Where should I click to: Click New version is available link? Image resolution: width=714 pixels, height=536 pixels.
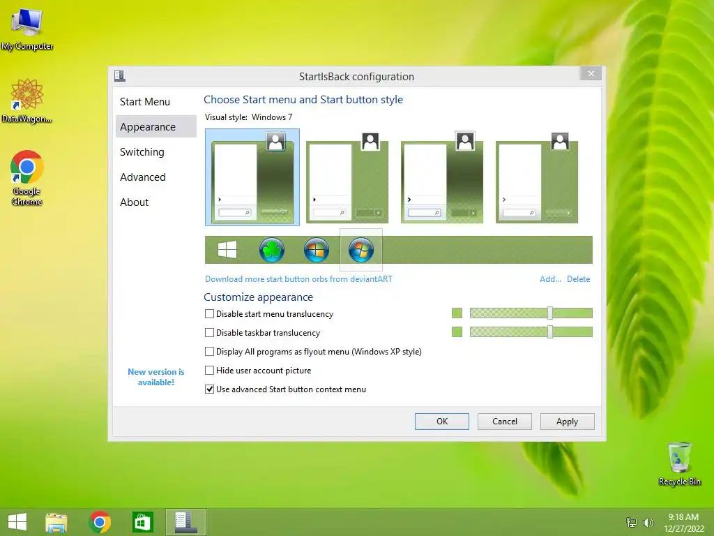point(156,377)
